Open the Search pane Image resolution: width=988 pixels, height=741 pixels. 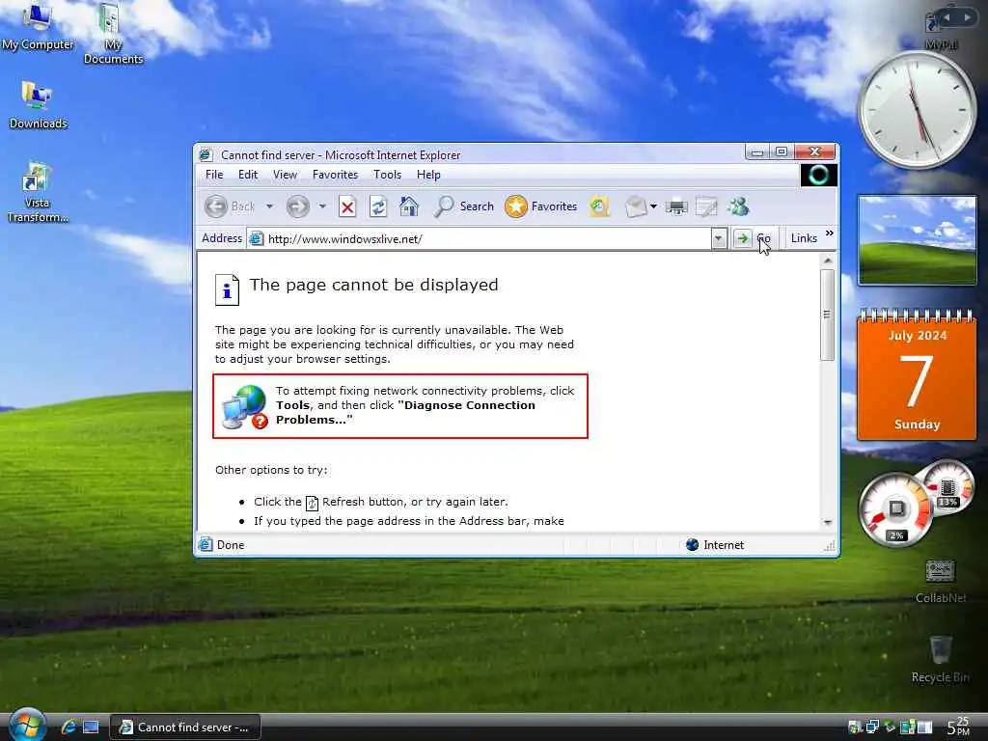(x=464, y=206)
